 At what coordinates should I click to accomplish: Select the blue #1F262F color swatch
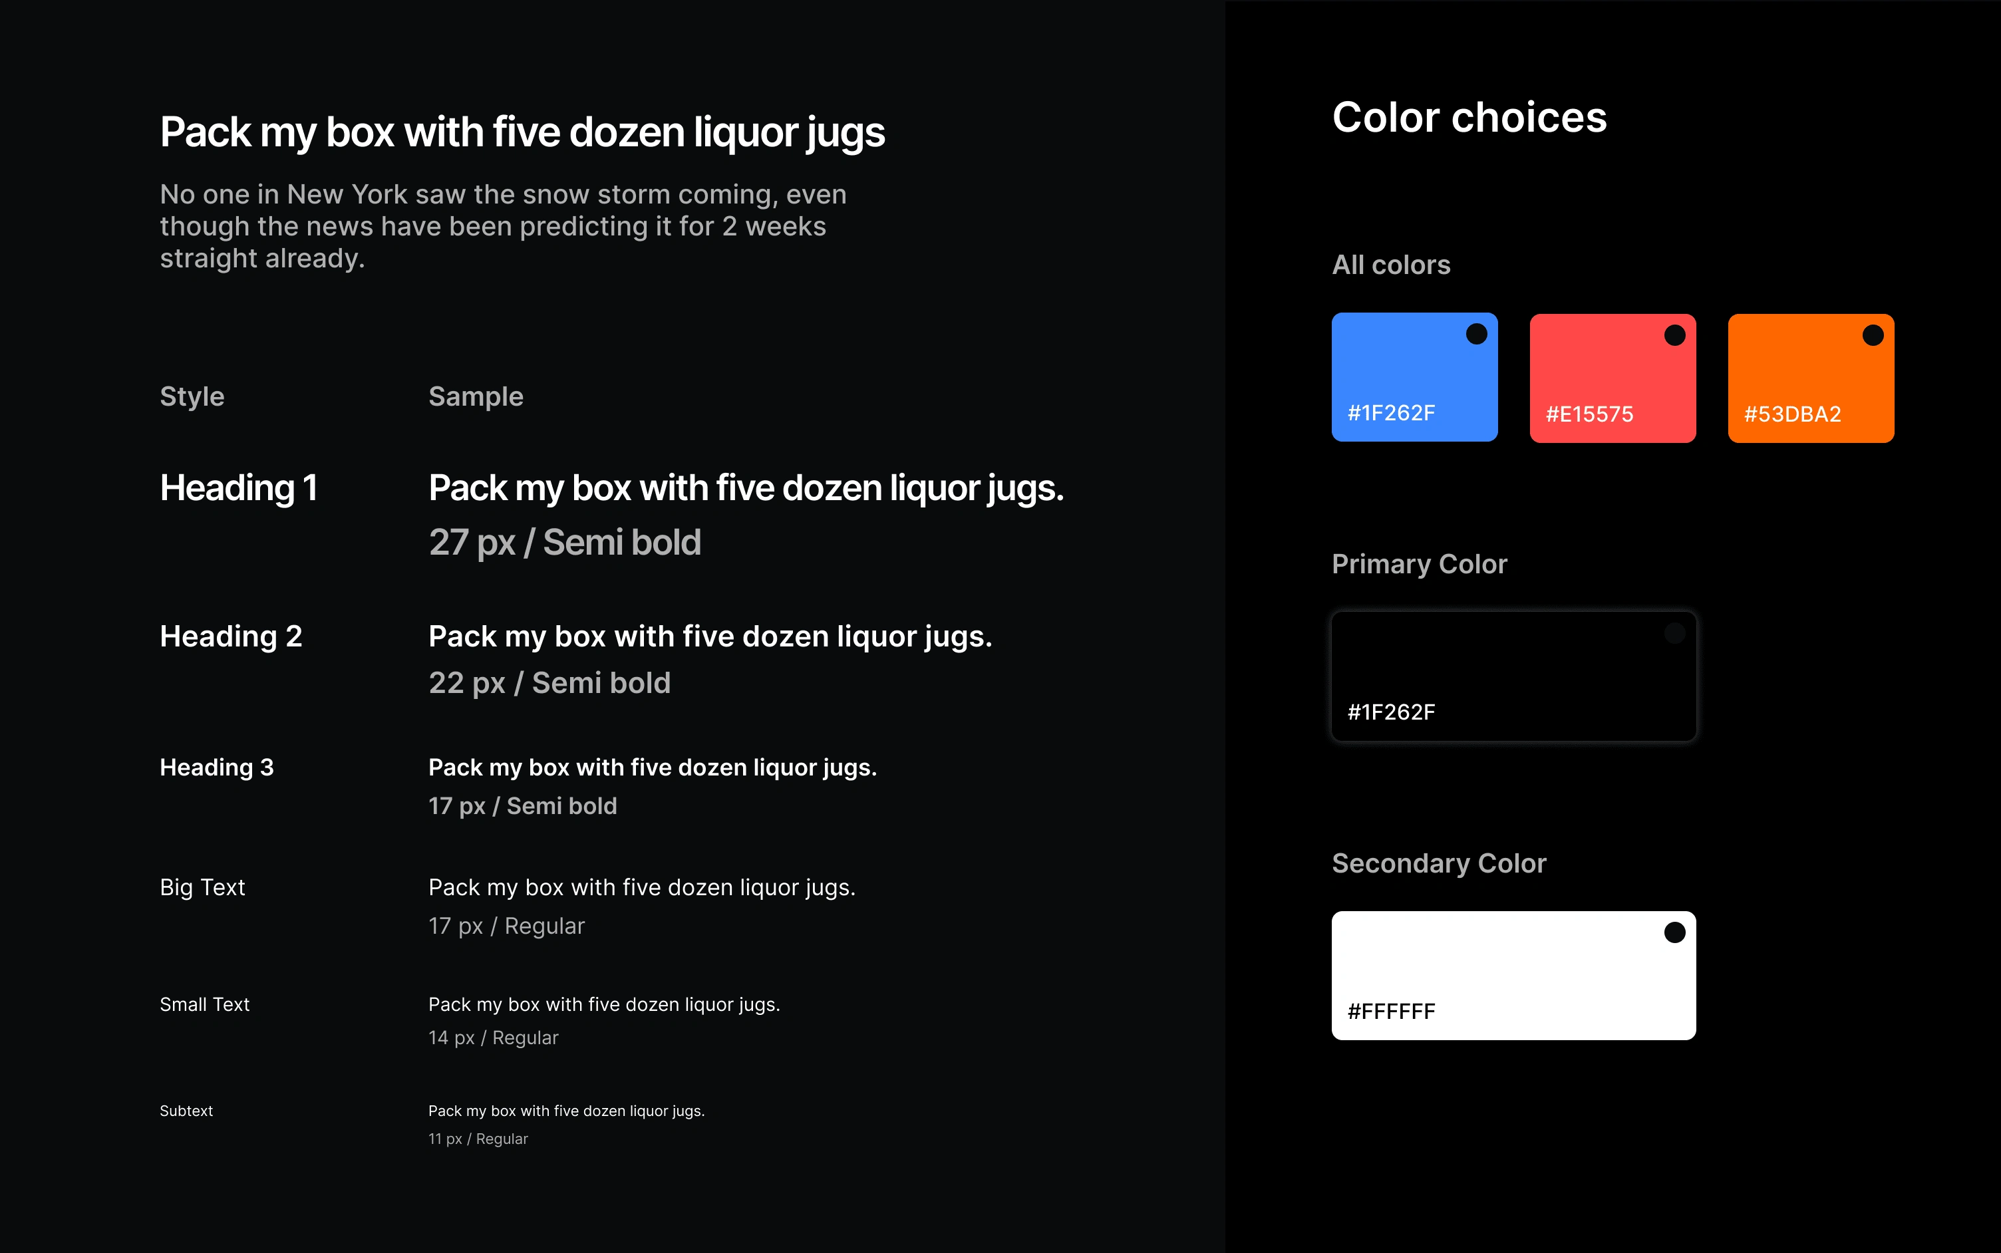pyautogui.click(x=1414, y=377)
